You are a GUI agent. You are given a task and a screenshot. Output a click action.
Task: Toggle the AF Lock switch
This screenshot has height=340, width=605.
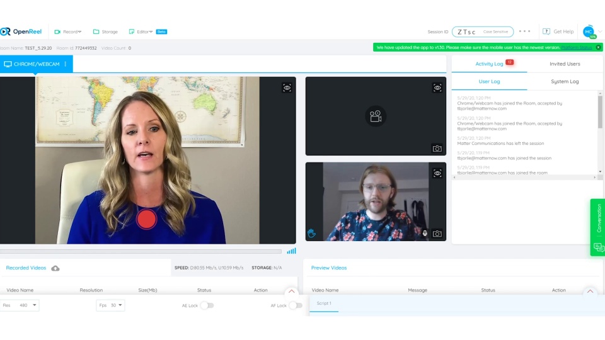(x=296, y=306)
